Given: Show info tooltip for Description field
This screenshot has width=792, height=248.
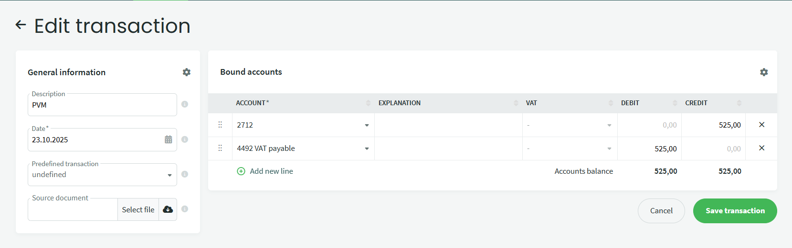Looking at the screenshot, I should (185, 104).
